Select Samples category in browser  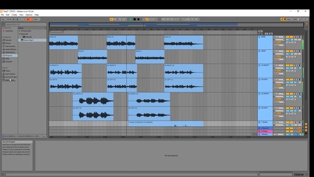9,61
